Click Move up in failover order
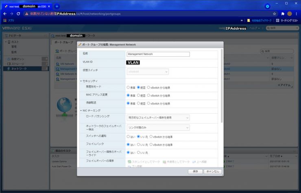 [x=199, y=162]
